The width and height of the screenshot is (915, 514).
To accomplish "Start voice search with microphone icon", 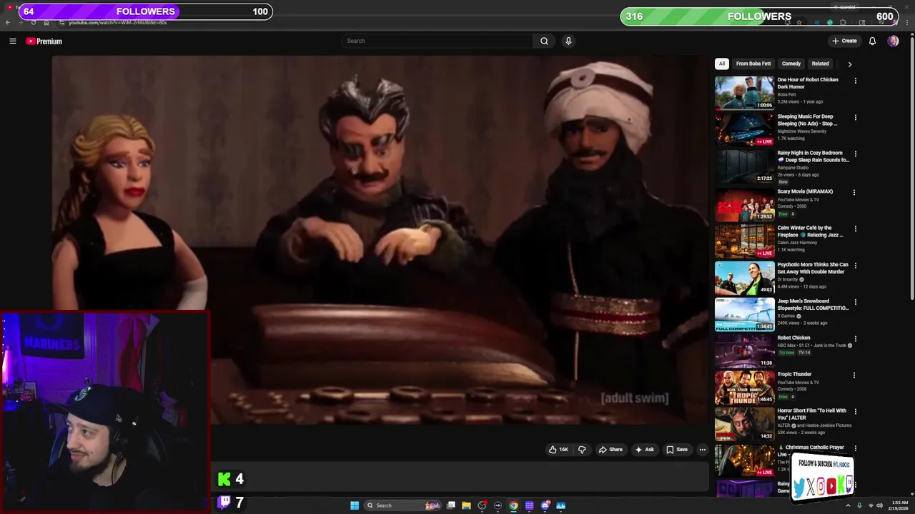I will click(568, 41).
